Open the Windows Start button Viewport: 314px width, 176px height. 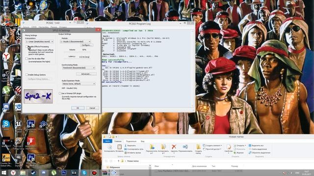3,173
